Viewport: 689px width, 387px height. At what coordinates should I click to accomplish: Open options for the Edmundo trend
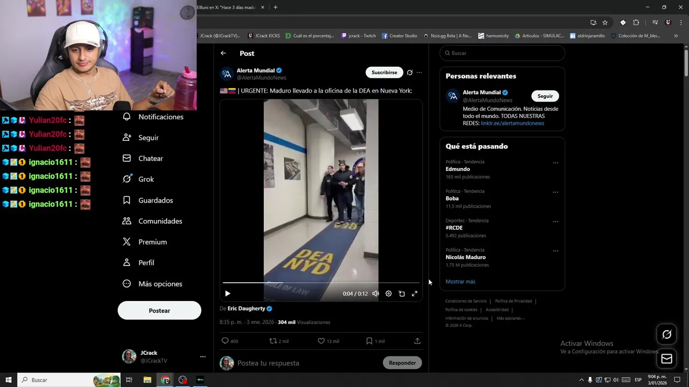pos(556,163)
